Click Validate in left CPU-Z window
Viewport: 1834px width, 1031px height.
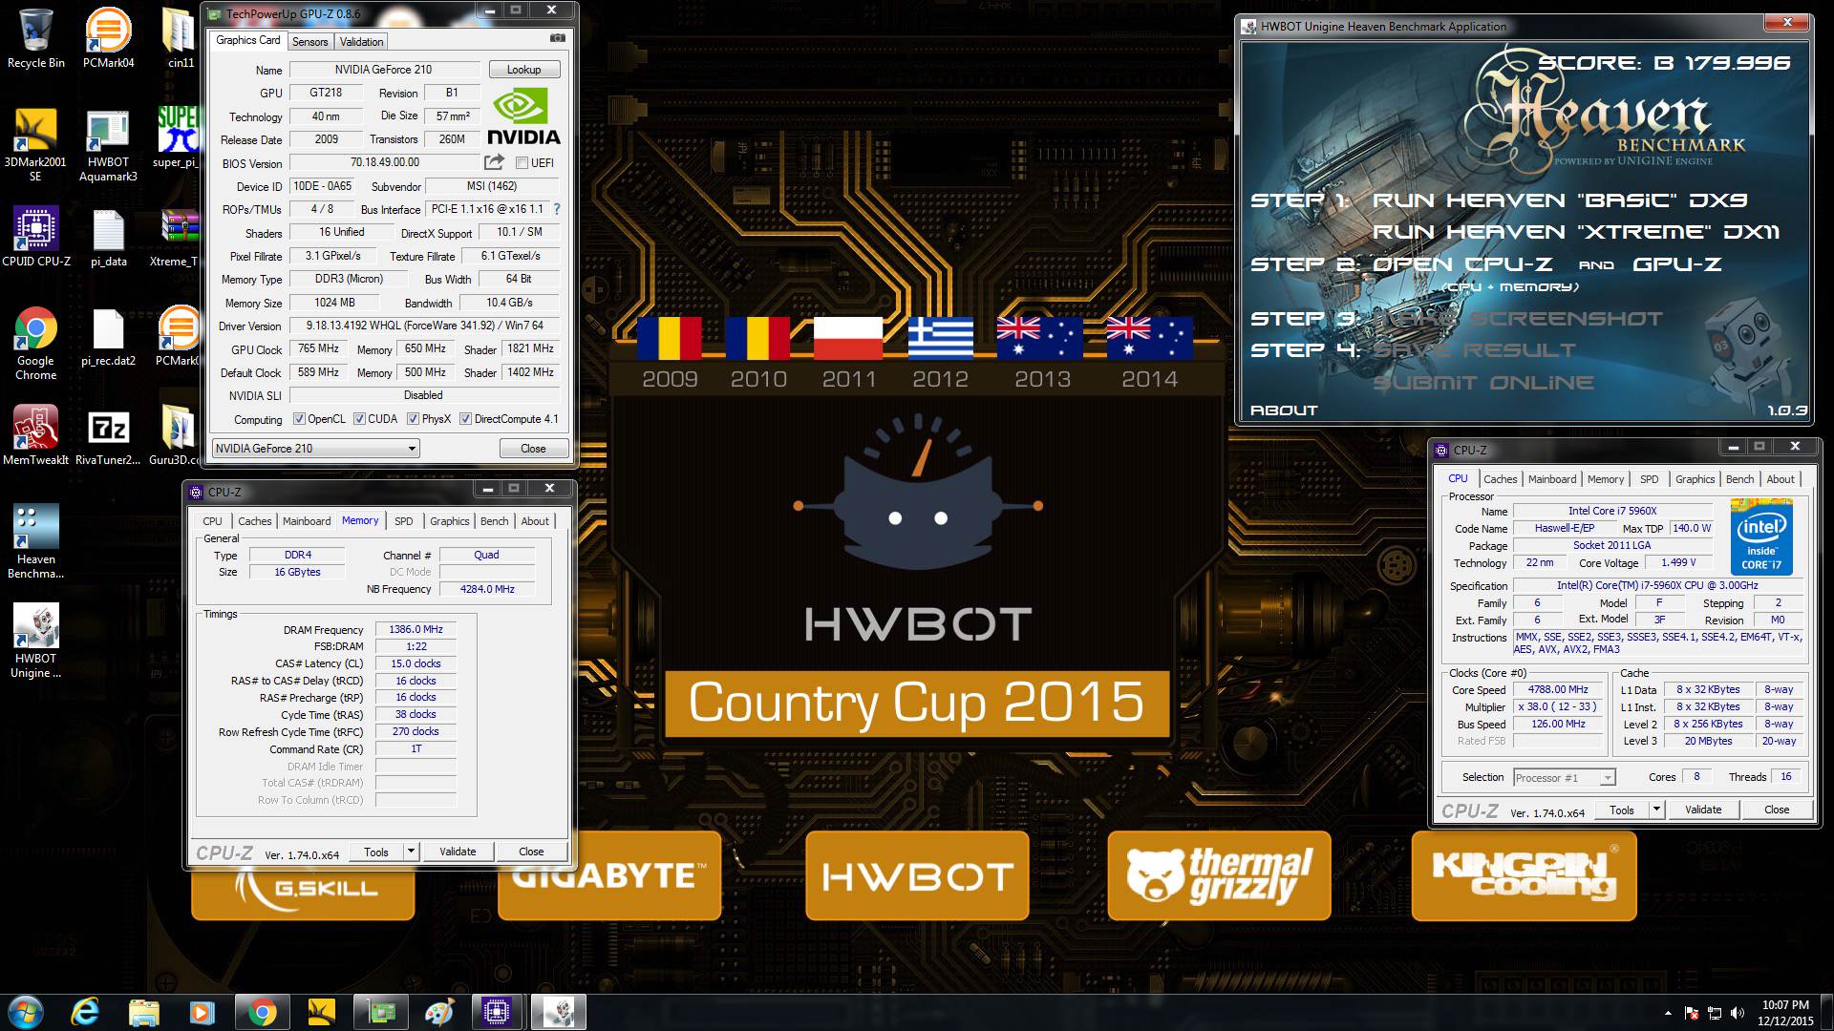click(x=458, y=852)
